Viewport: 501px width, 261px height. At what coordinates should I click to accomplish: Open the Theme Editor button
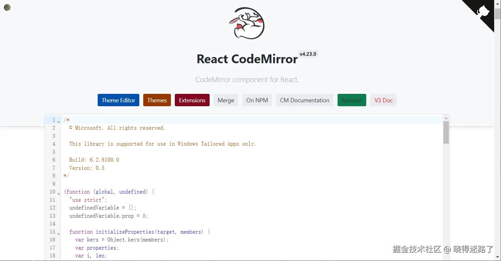(x=118, y=100)
